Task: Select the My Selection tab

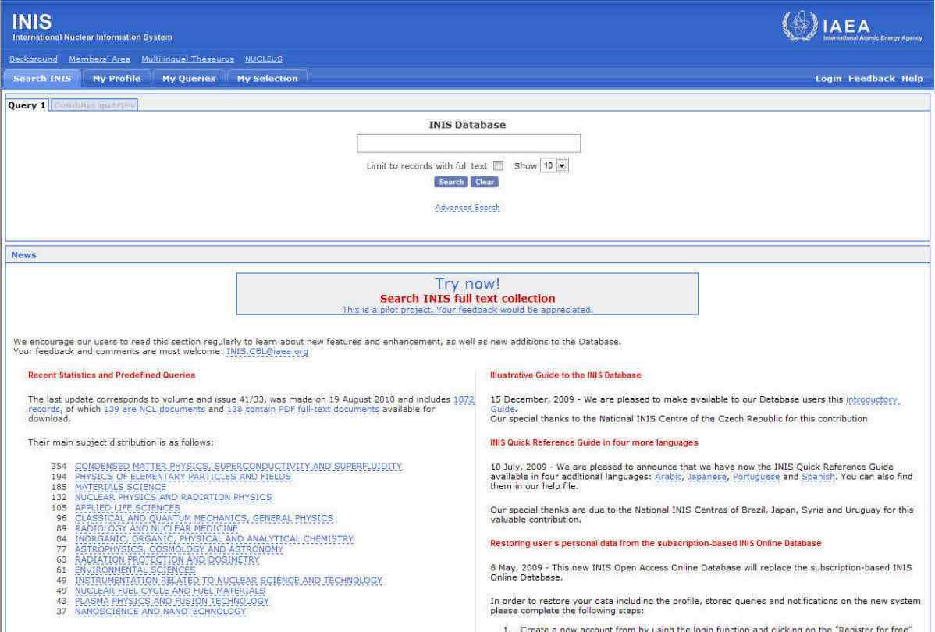Action: pos(267,78)
